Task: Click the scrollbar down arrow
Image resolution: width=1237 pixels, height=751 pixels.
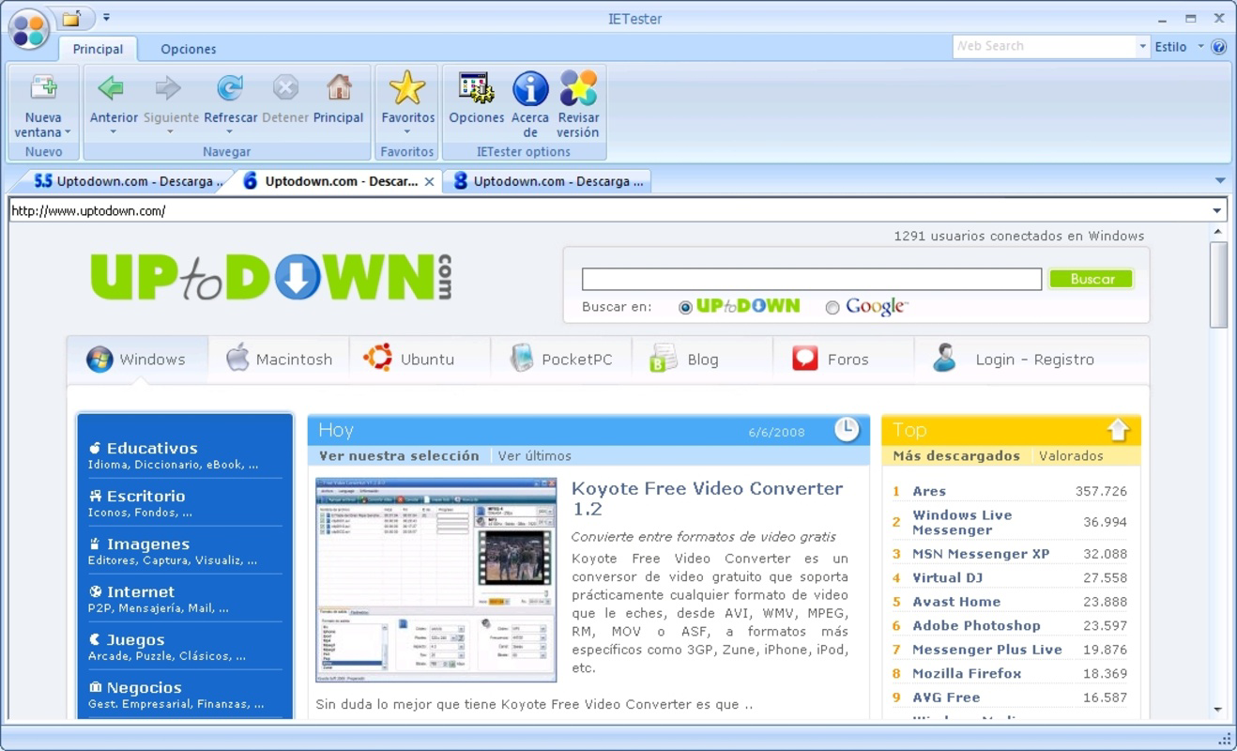Action: (1217, 710)
